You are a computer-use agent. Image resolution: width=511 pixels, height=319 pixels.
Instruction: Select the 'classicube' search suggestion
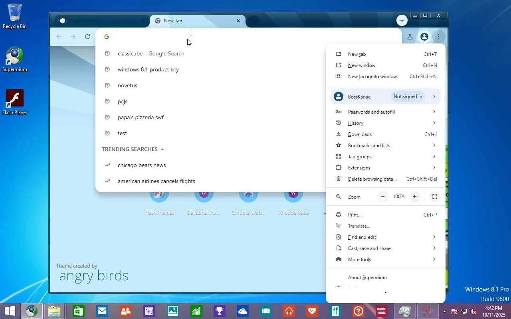pyautogui.click(x=210, y=53)
